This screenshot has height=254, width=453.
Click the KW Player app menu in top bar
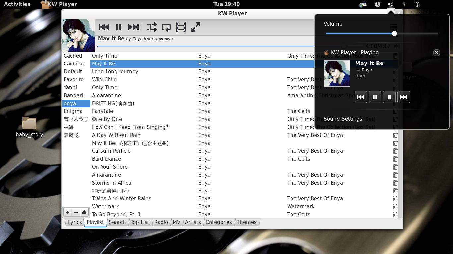pos(59,4)
